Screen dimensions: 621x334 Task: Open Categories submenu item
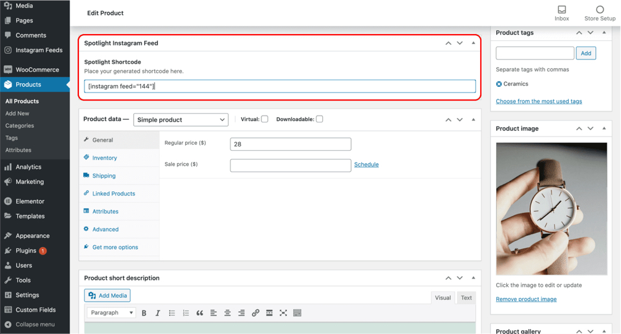pyautogui.click(x=20, y=126)
